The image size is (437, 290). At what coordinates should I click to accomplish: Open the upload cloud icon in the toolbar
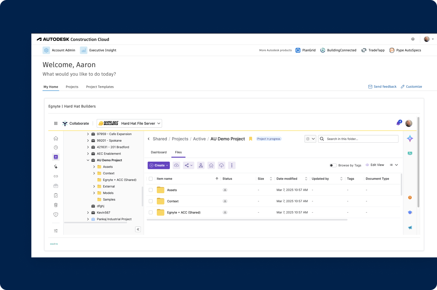tap(176, 165)
